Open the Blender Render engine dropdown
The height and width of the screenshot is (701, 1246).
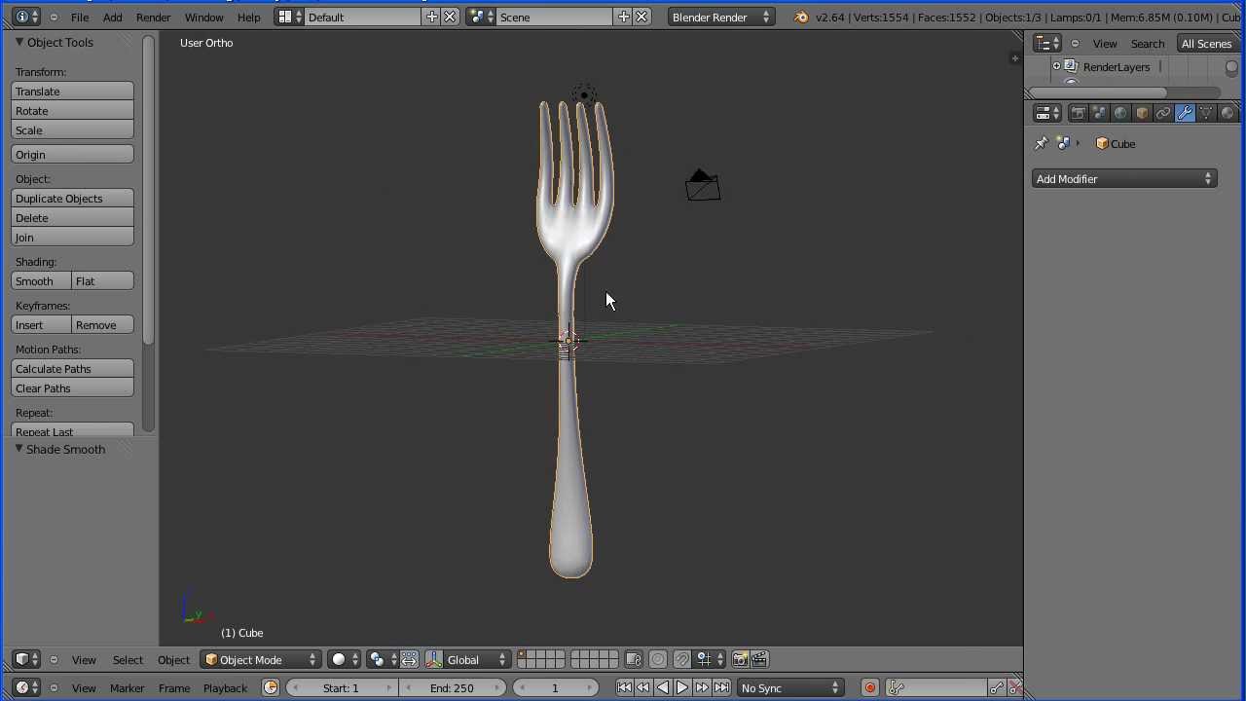click(720, 18)
